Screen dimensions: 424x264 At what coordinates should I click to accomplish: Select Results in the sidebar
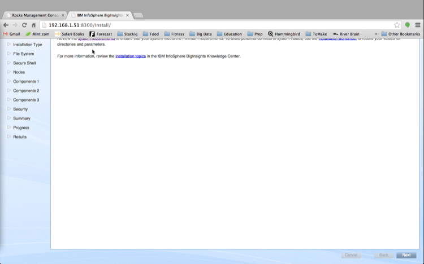(20, 137)
